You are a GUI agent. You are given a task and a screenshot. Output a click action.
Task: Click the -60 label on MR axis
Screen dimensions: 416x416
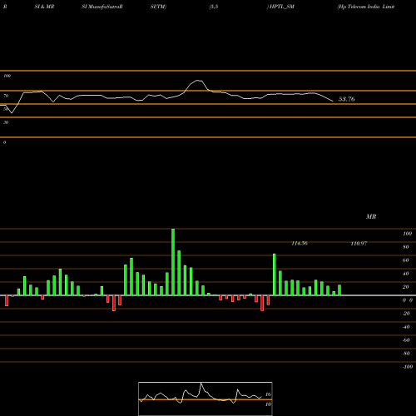[406, 340]
